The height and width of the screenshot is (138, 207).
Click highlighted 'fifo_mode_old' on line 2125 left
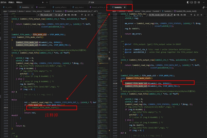(x=40, y=34)
